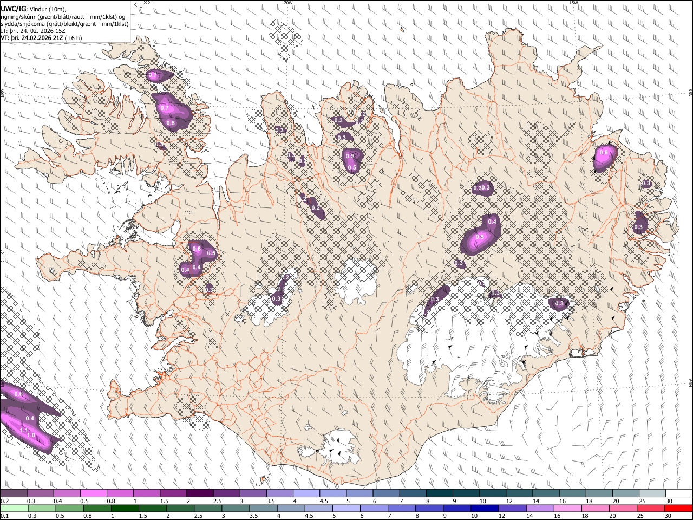This screenshot has width=693, height=520.
Task: Select dark green lower swatch between 1 and 1.5
Action: (125, 508)
